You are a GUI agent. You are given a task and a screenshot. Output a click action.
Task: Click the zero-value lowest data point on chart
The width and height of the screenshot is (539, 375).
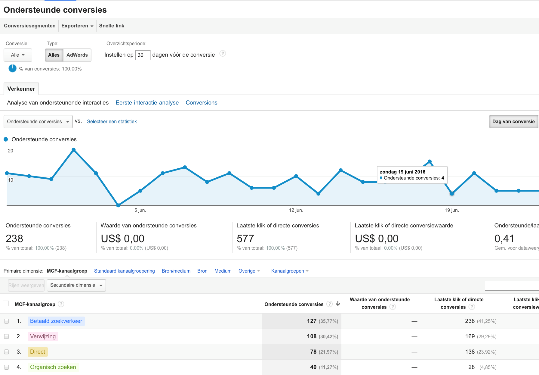pyautogui.click(x=118, y=205)
